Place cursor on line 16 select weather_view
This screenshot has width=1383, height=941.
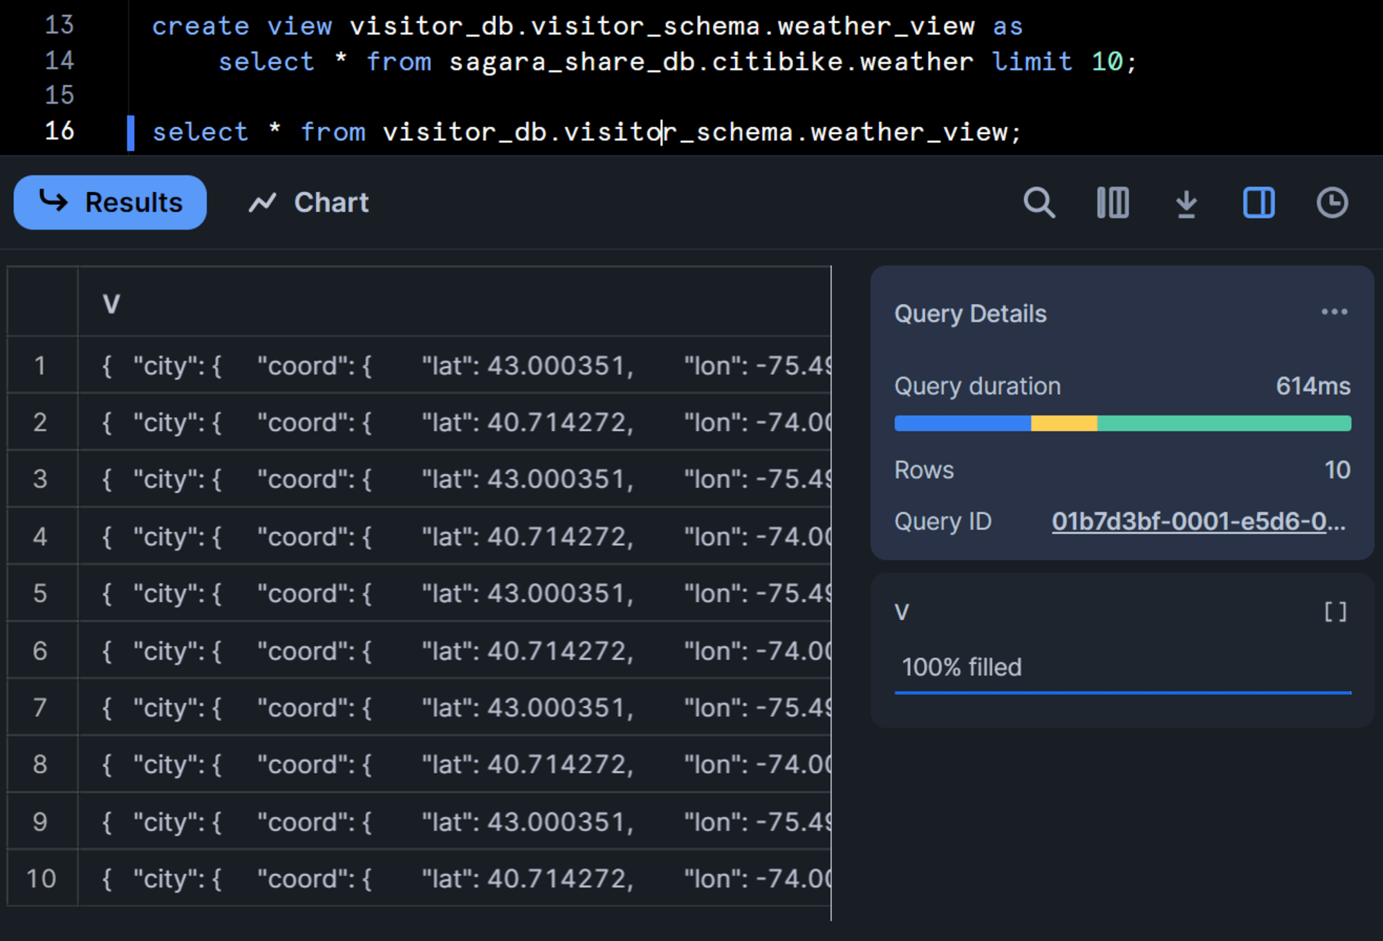coord(587,131)
